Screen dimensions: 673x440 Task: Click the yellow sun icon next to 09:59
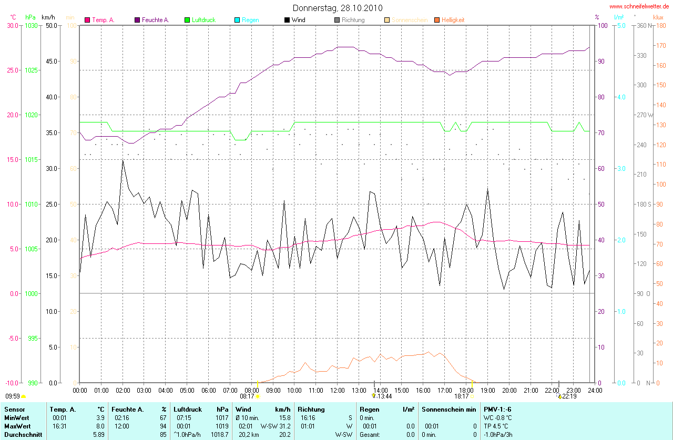pos(24,396)
